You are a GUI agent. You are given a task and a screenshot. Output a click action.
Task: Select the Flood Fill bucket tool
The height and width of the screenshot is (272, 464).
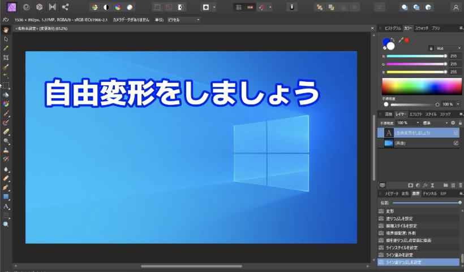[x=6, y=95]
